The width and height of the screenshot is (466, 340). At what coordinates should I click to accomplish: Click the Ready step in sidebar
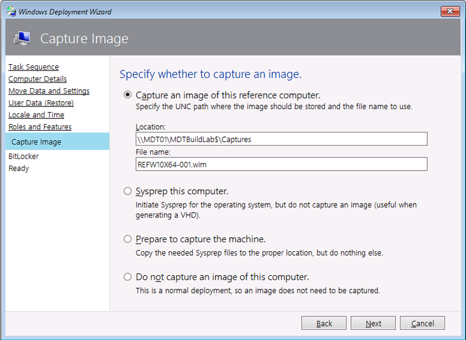pos(19,168)
